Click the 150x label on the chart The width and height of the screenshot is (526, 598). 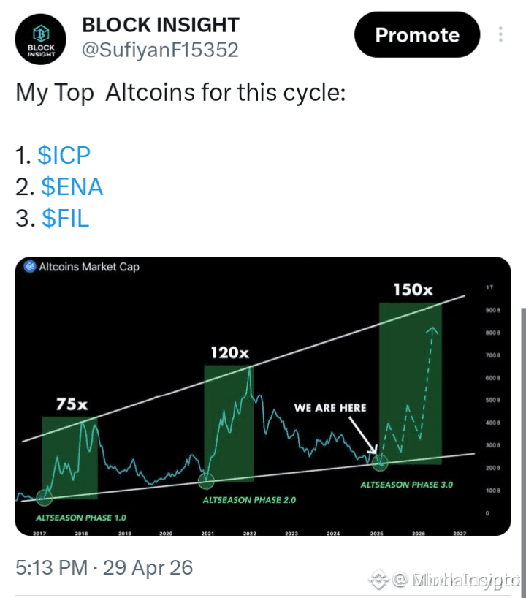coord(413,289)
